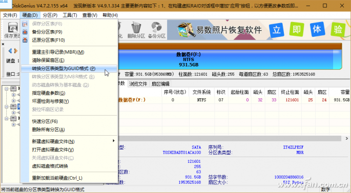Click the 文件系统 column header
The image size is (351, 193).
pos(201,92)
